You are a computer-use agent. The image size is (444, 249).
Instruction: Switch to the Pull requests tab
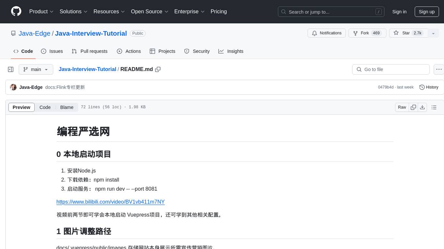pyautogui.click(x=89, y=51)
